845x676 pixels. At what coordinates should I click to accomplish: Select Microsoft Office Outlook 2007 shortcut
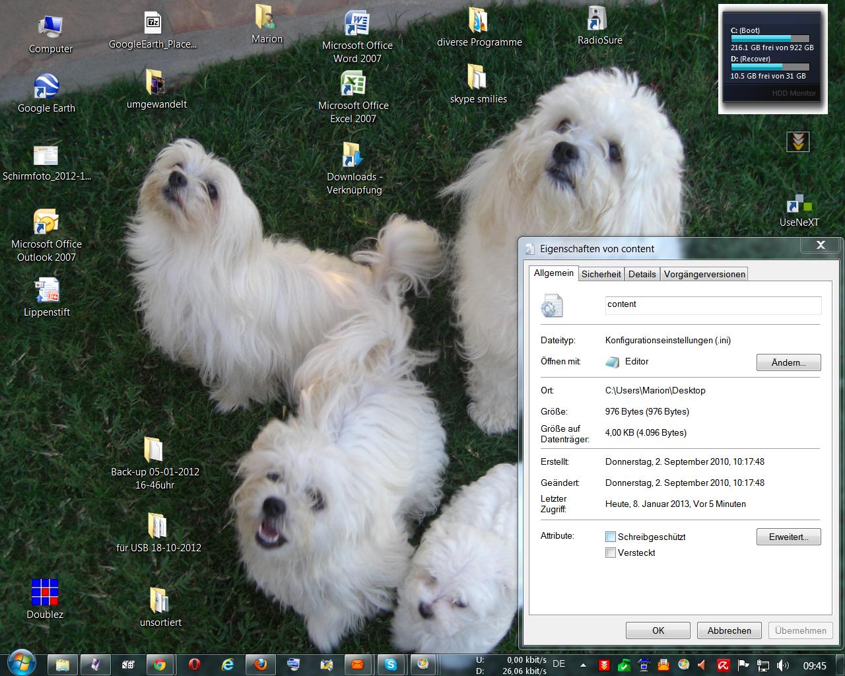(46, 236)
